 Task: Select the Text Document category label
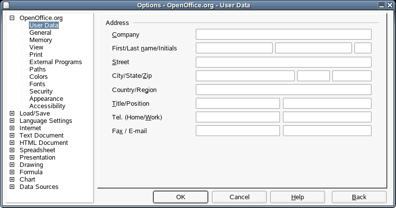tap(42, 135)
